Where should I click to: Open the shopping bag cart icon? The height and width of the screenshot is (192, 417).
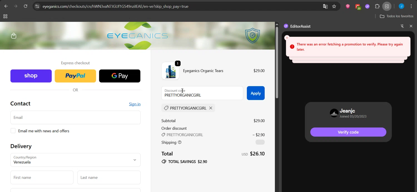click(x=14, y=36)
